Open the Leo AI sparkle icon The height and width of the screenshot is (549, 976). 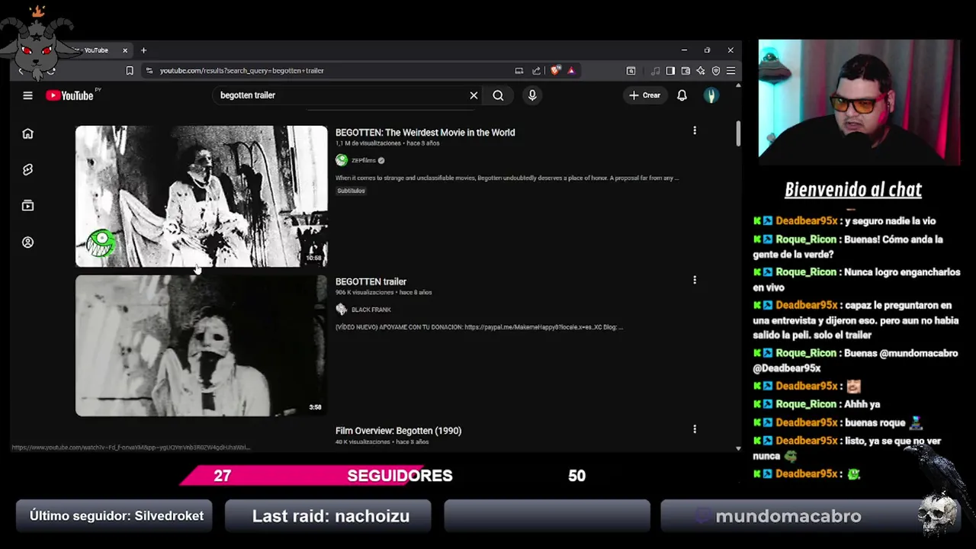[701, 70]
